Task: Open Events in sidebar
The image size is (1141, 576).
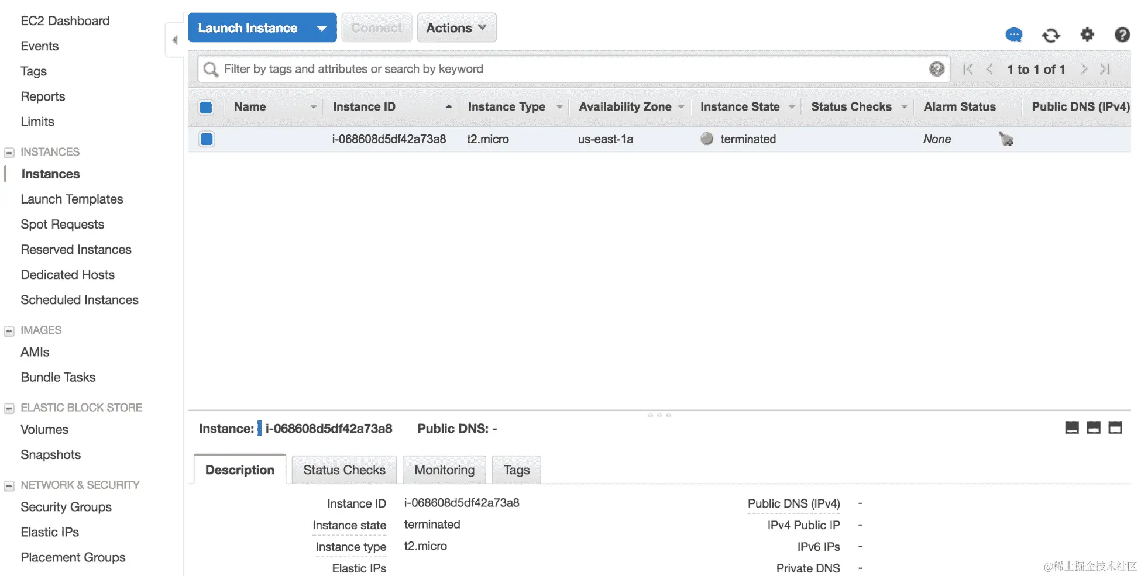Action: (40, 46)
